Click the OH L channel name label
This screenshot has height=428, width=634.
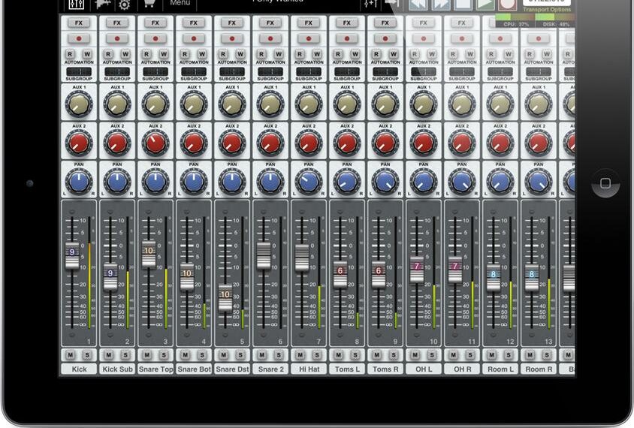[x=424, y=369]
